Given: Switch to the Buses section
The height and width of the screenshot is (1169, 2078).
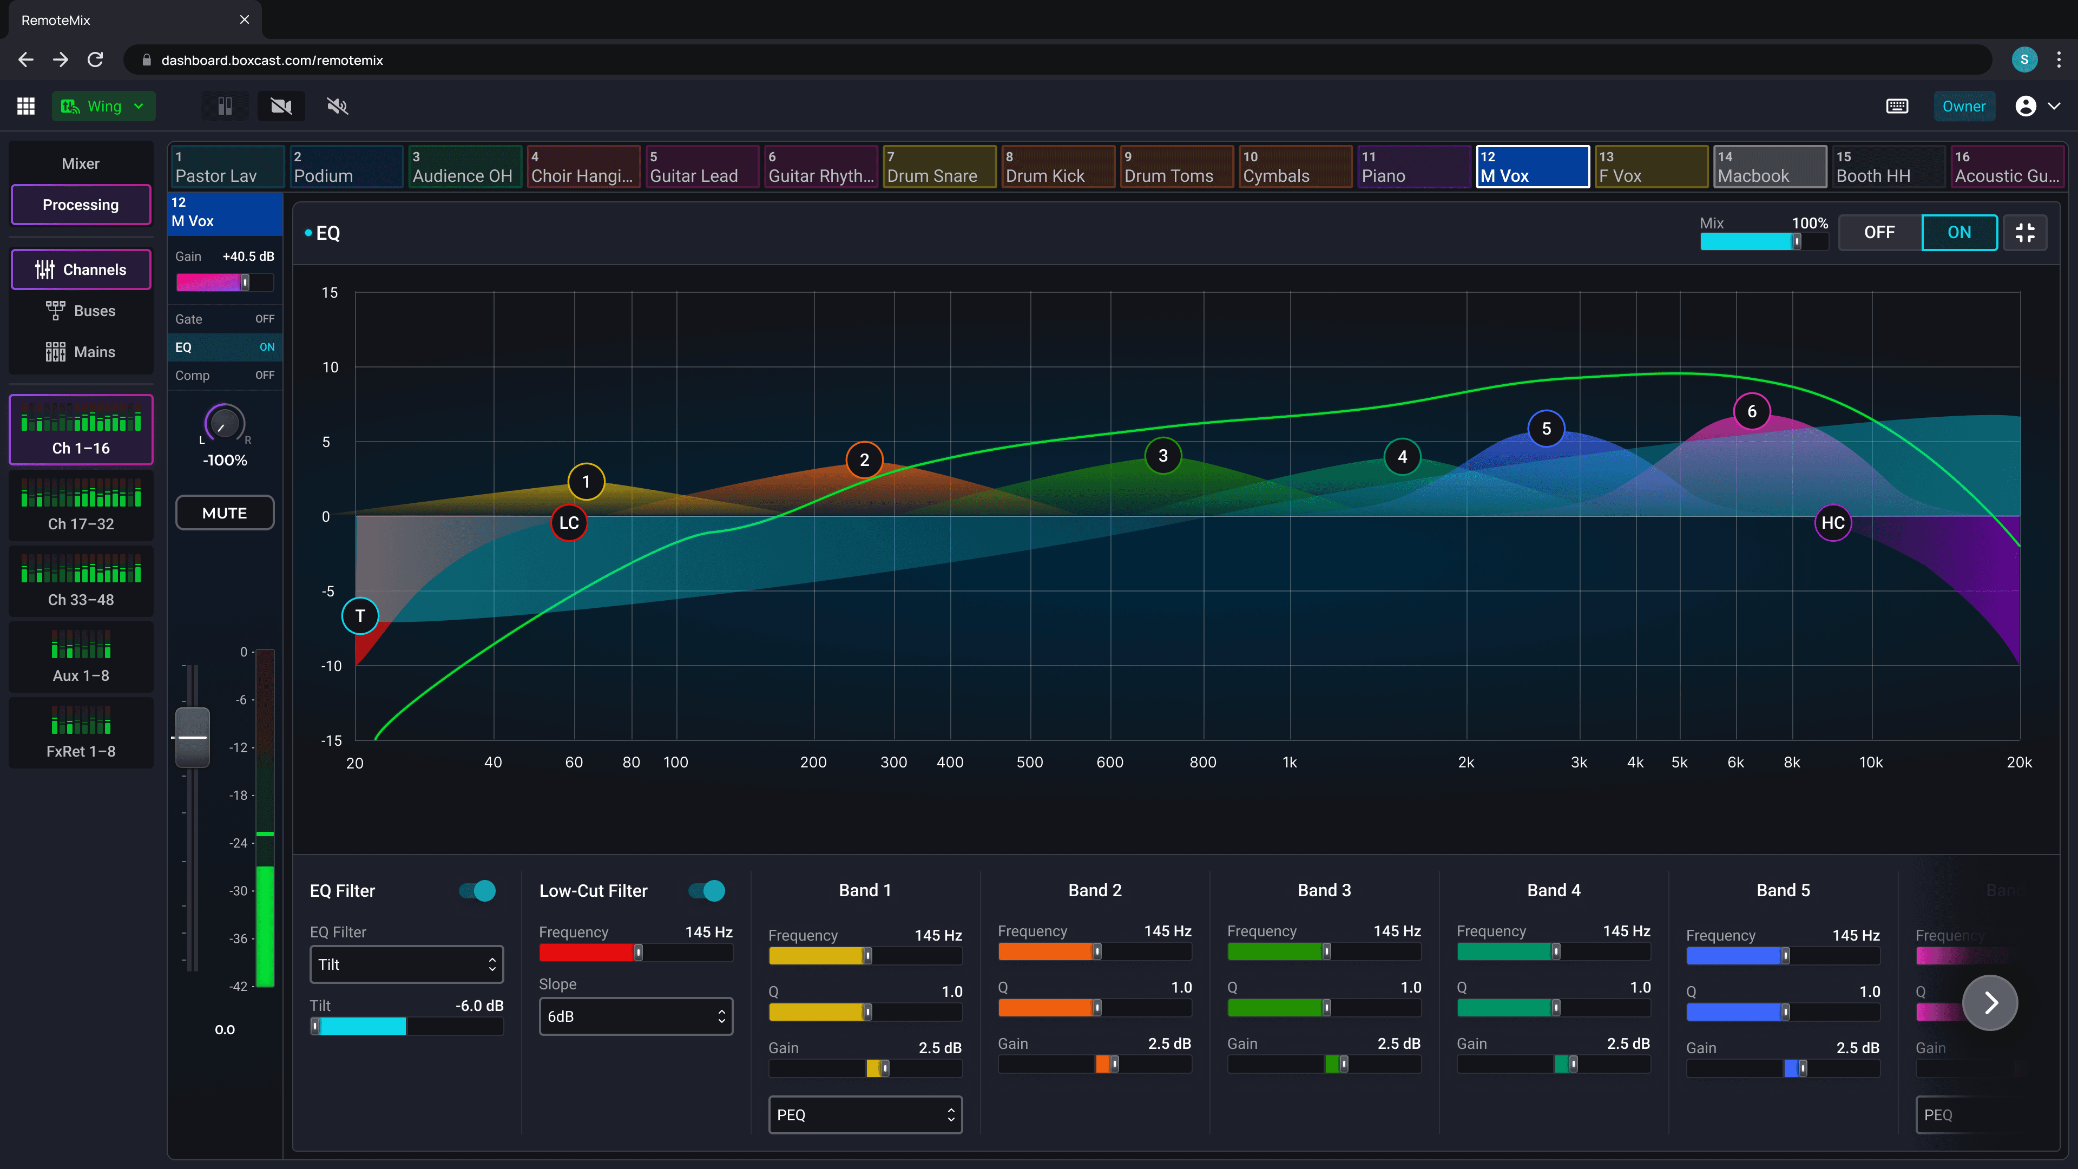Looking at the screenshot, I should (81, 311).
